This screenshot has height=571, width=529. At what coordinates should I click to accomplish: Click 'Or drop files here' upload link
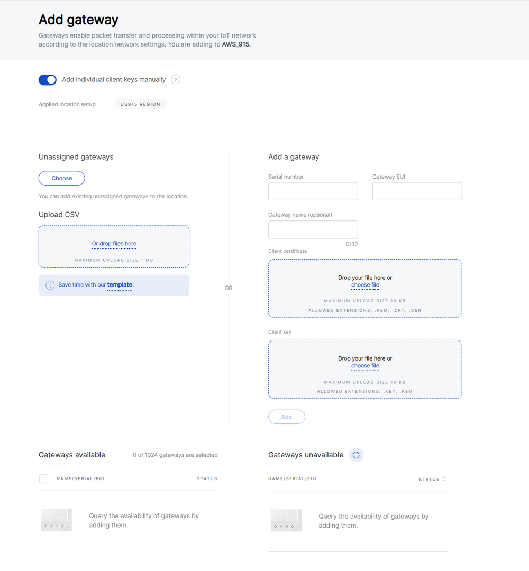click(x=114, y=244)
